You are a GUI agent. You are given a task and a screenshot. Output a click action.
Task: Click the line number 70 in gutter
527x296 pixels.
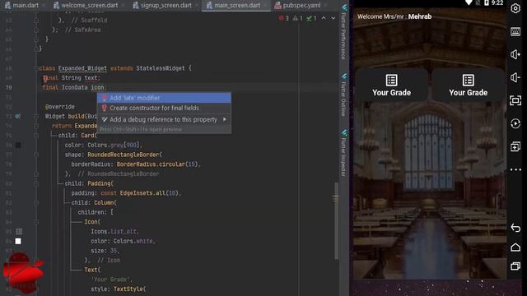coord(9,88)
